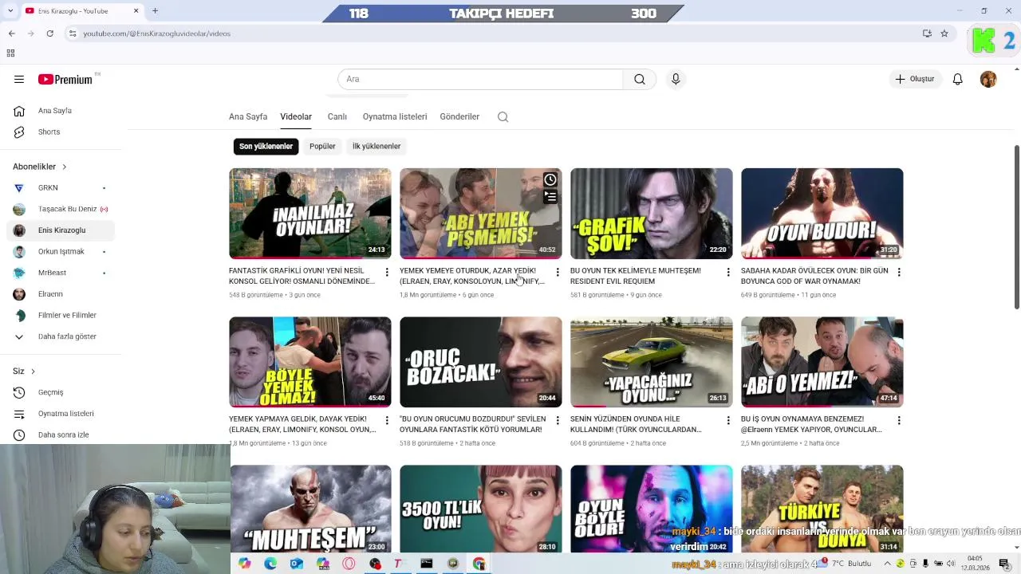Expand the Abonelikler section

click(40, 167)
